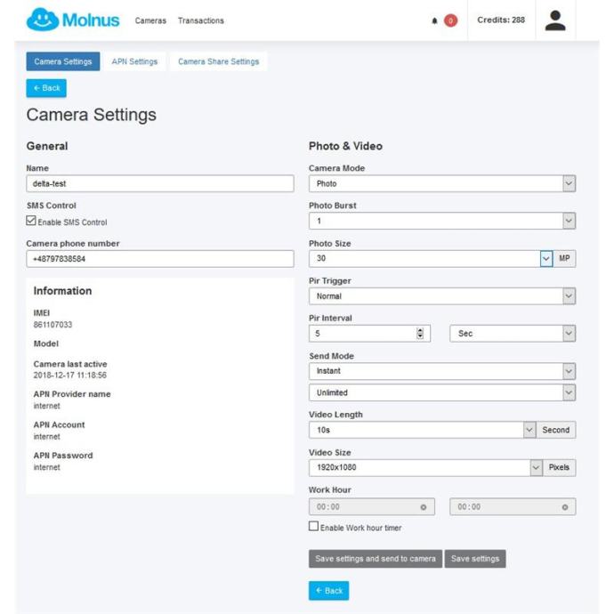The image size is (614, 614).
Task: Click the Camera phone number field
Action: click(160, 259)
